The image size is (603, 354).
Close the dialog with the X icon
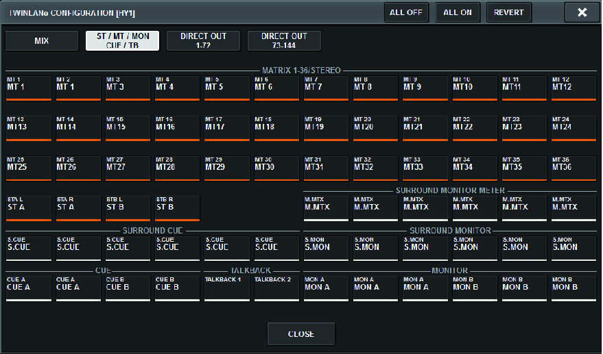pos(582,12)
